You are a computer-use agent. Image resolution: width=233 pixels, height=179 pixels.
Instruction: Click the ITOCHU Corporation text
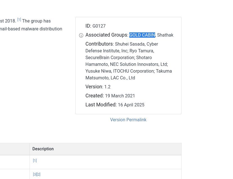click(134, 71)
